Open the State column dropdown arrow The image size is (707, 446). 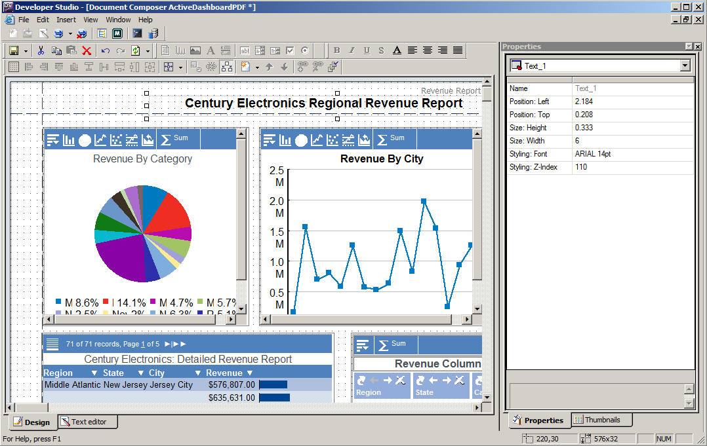[140, 373]
